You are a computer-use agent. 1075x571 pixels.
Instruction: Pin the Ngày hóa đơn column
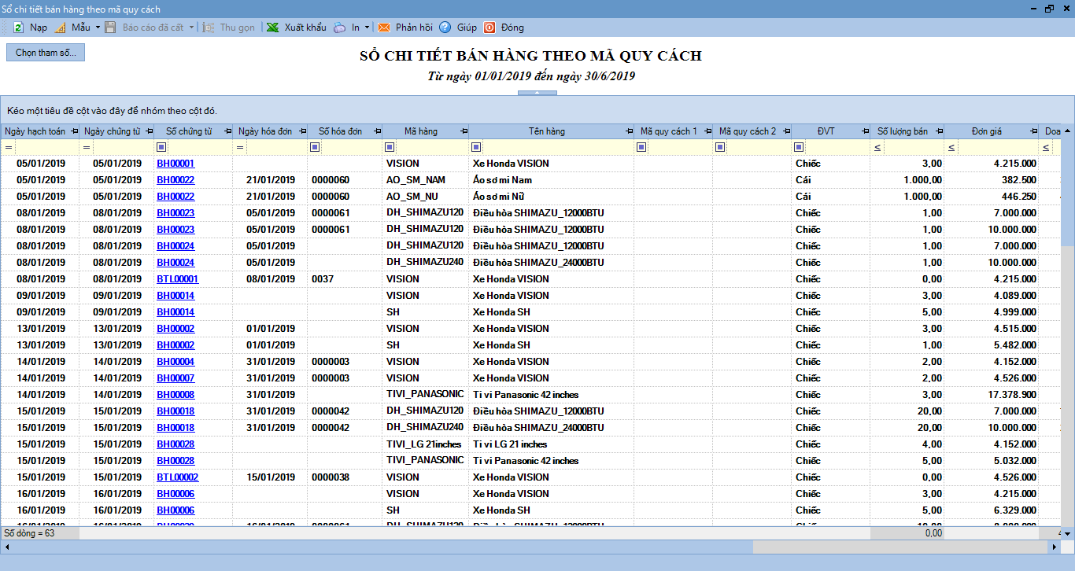(x=302, y=131)
